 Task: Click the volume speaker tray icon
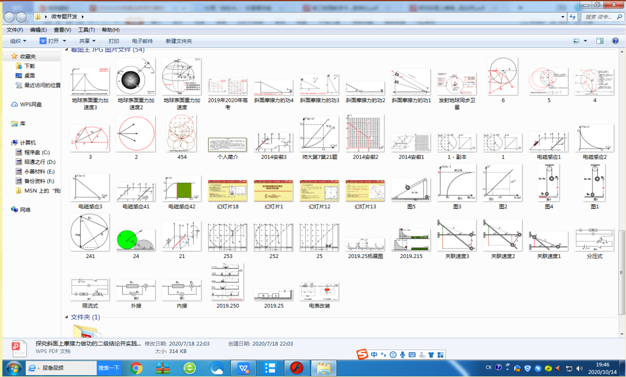point(579,369)
